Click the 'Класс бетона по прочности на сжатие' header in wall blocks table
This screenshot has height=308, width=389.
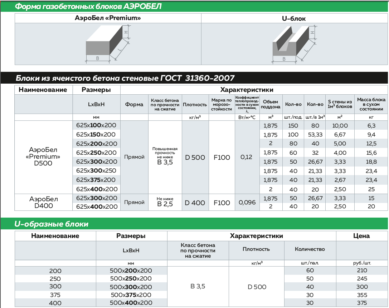(x=165, y=105)
